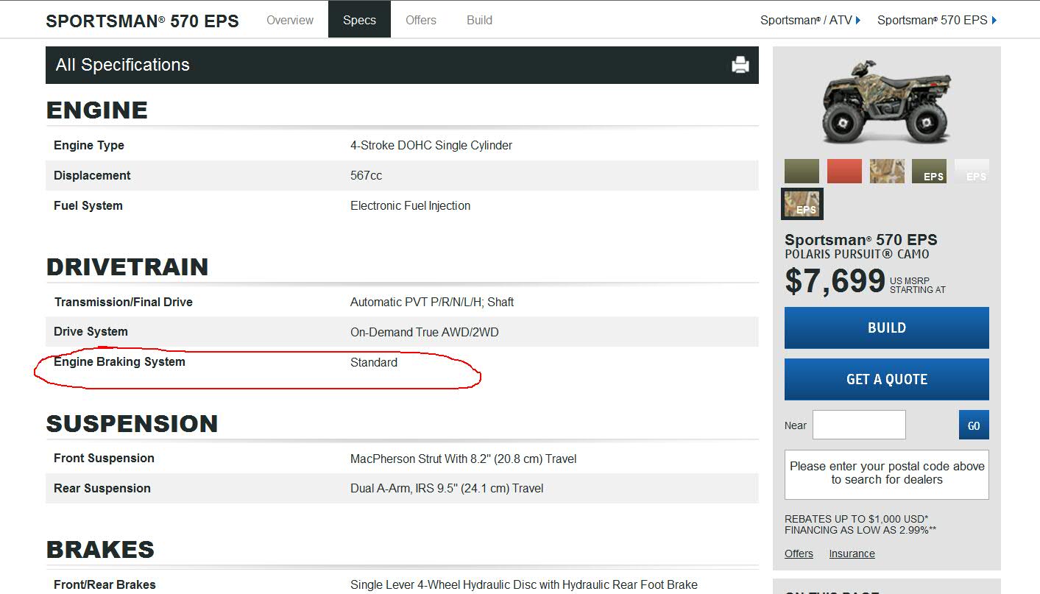Follow the Insurance link

(x=852, y=554)
